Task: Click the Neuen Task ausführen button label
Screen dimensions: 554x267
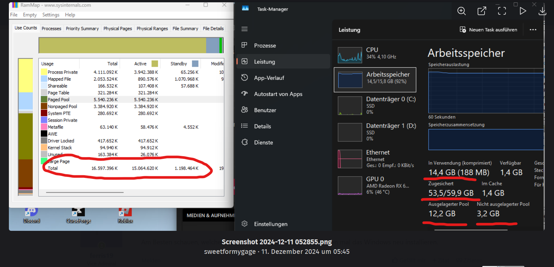Action: tap(493, 30)
